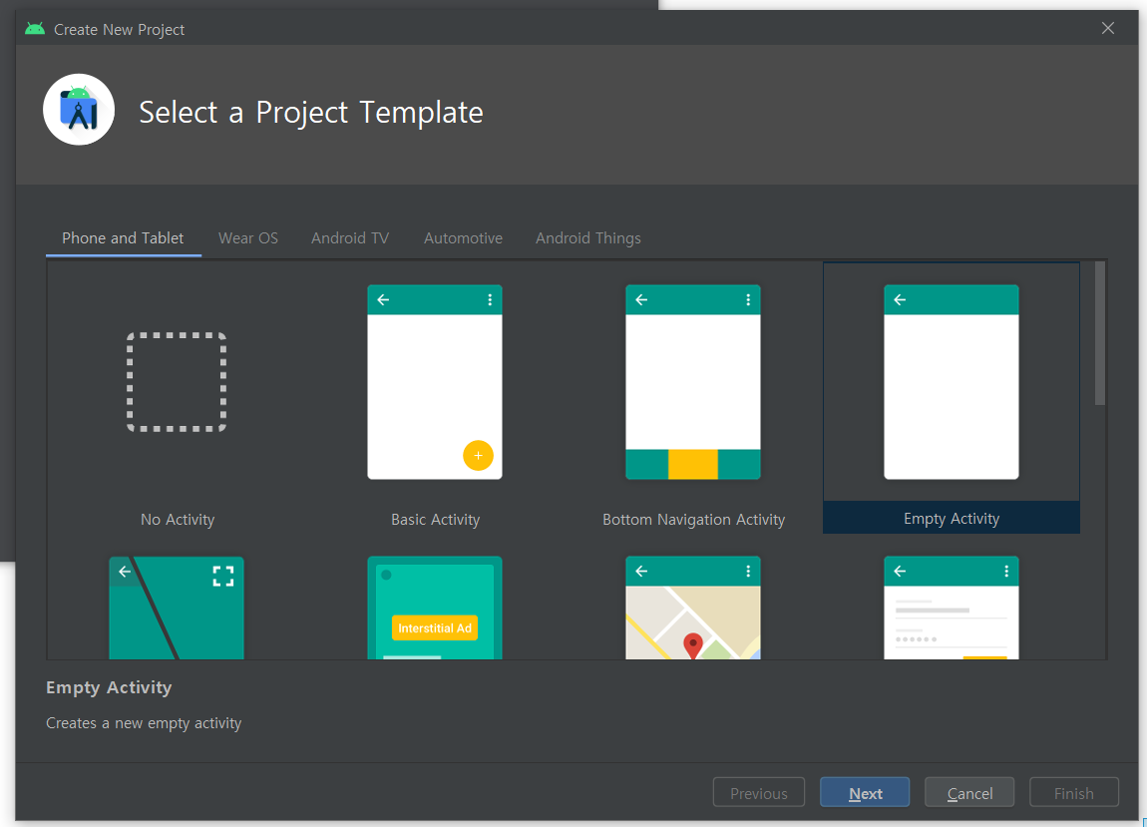Open the Automotive tab
Image resolution: width=1147 pixels, height=827 pixels.
click(463, 237)
